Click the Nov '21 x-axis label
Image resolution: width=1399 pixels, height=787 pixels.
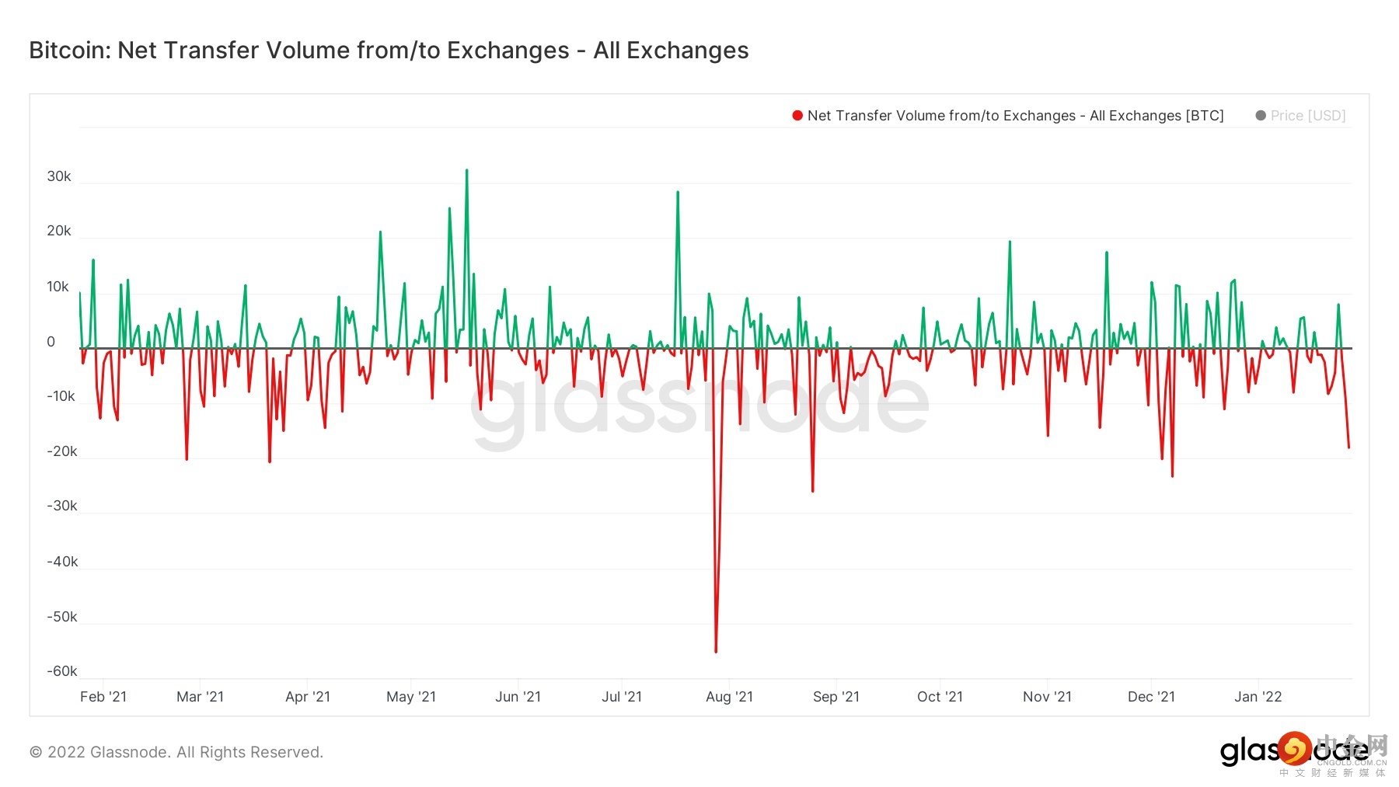coord(1047,697)
